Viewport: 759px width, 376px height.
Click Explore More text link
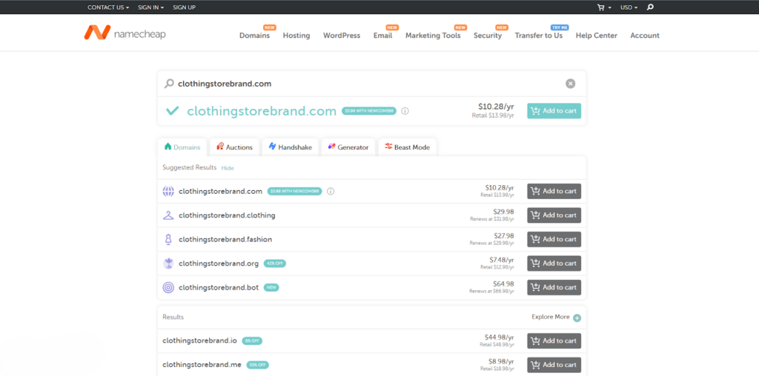pyautogui.click(x=551, y=317)
